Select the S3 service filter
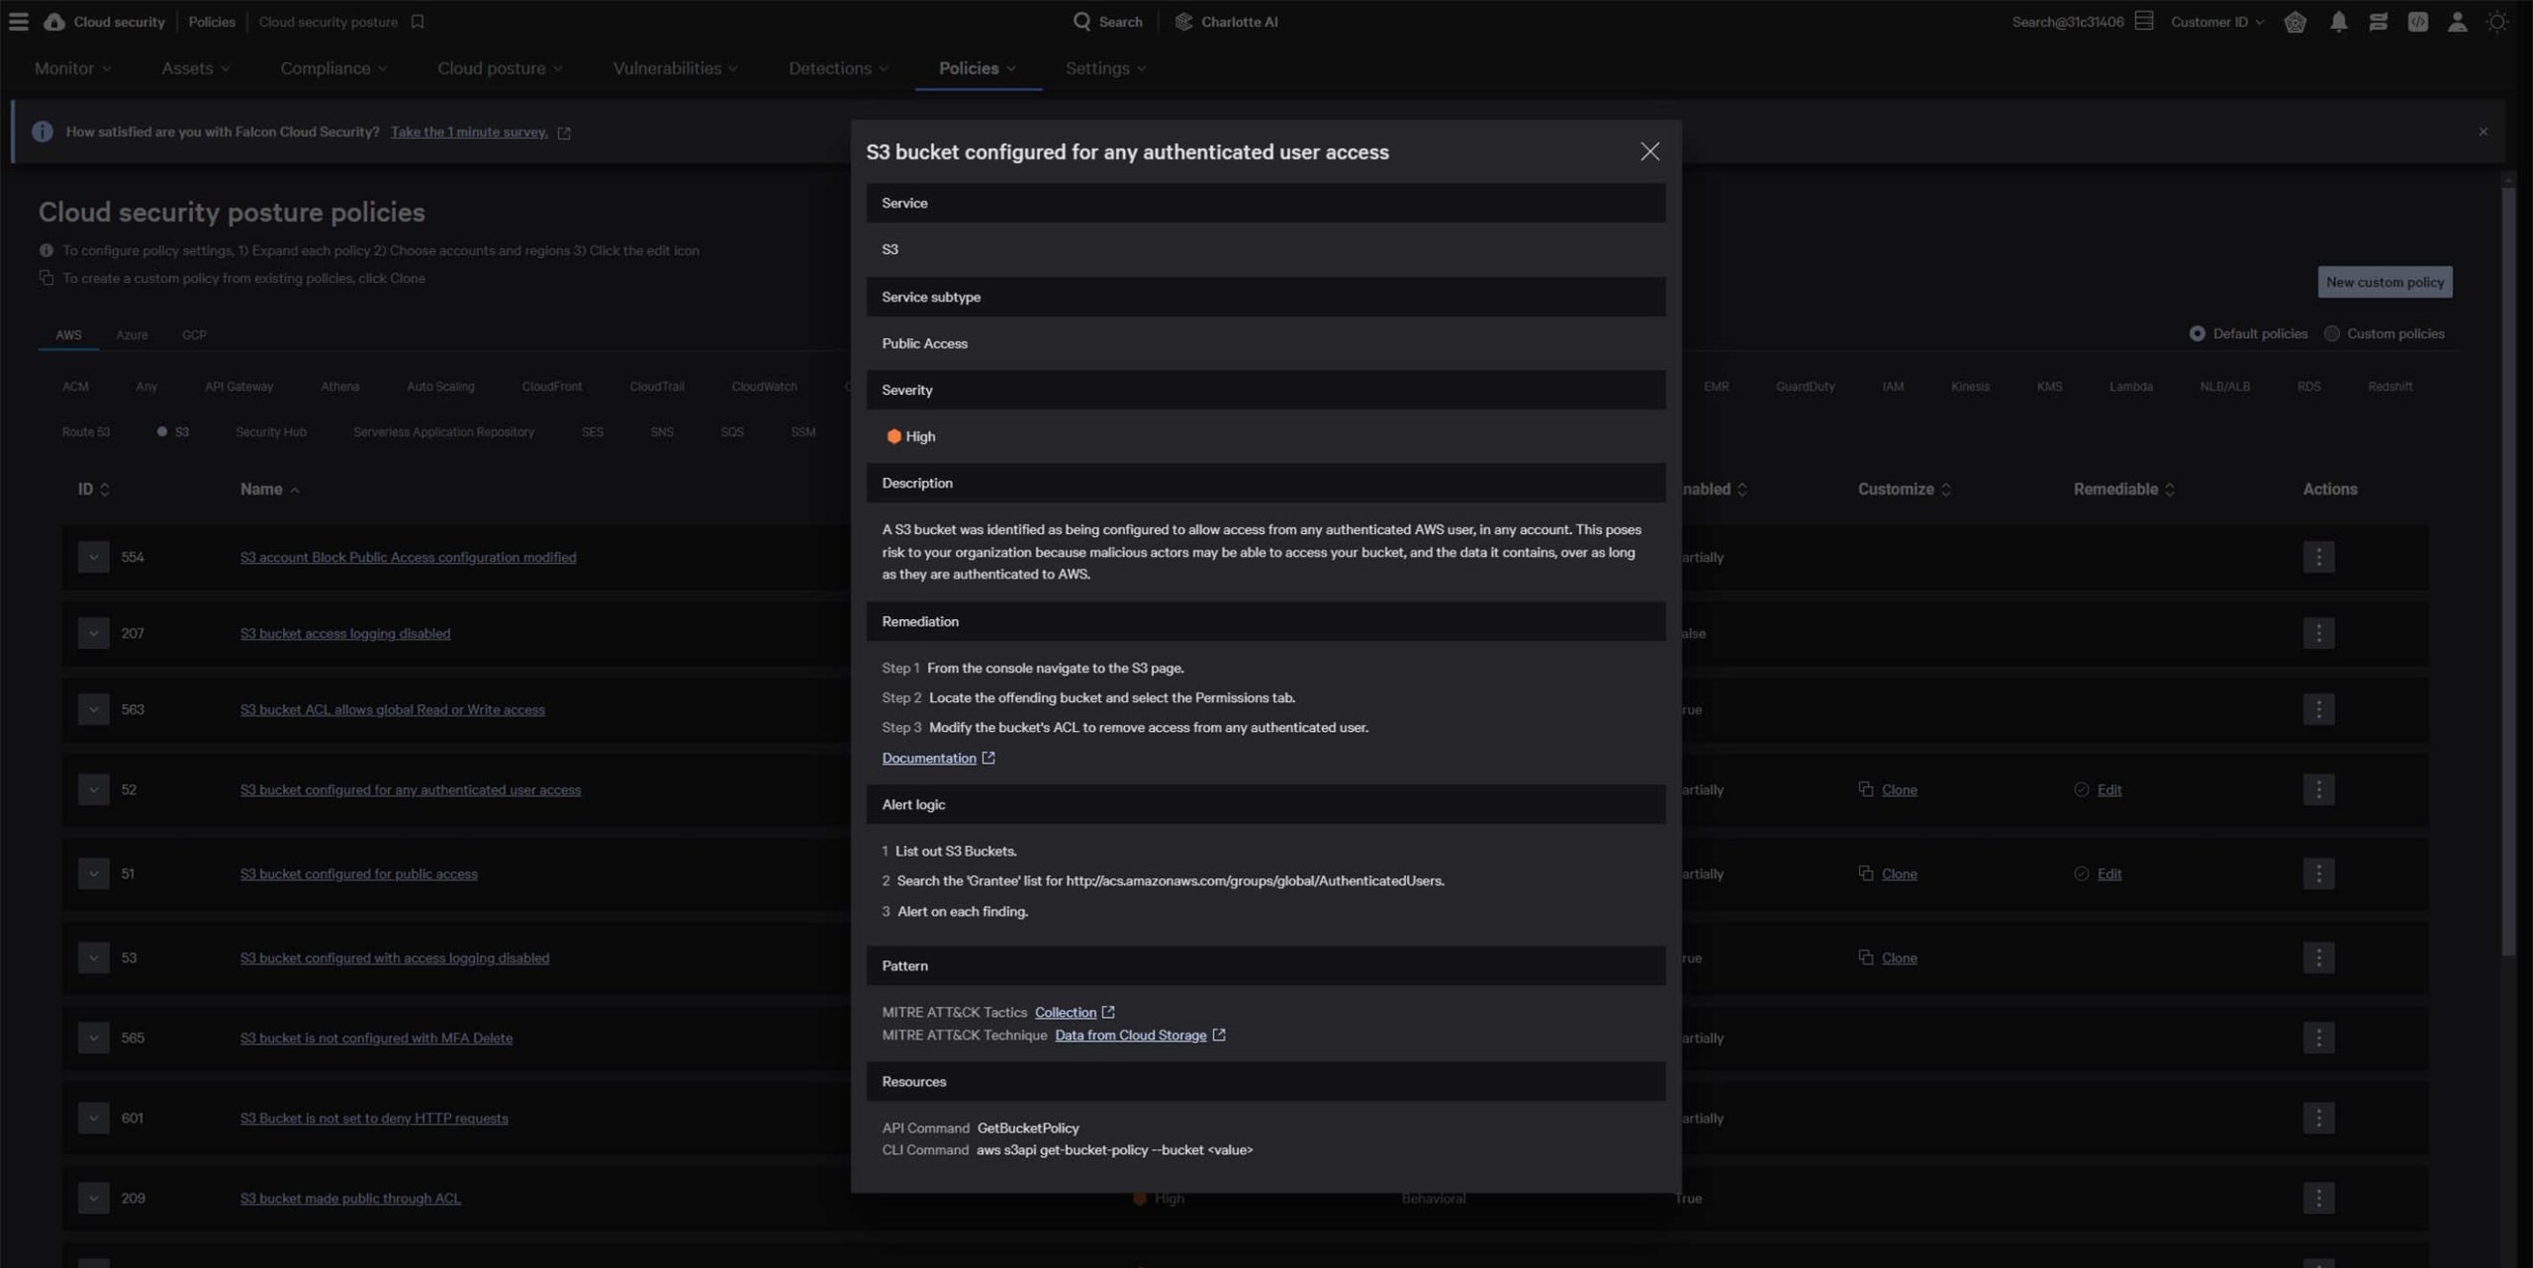 click(173, 432)
